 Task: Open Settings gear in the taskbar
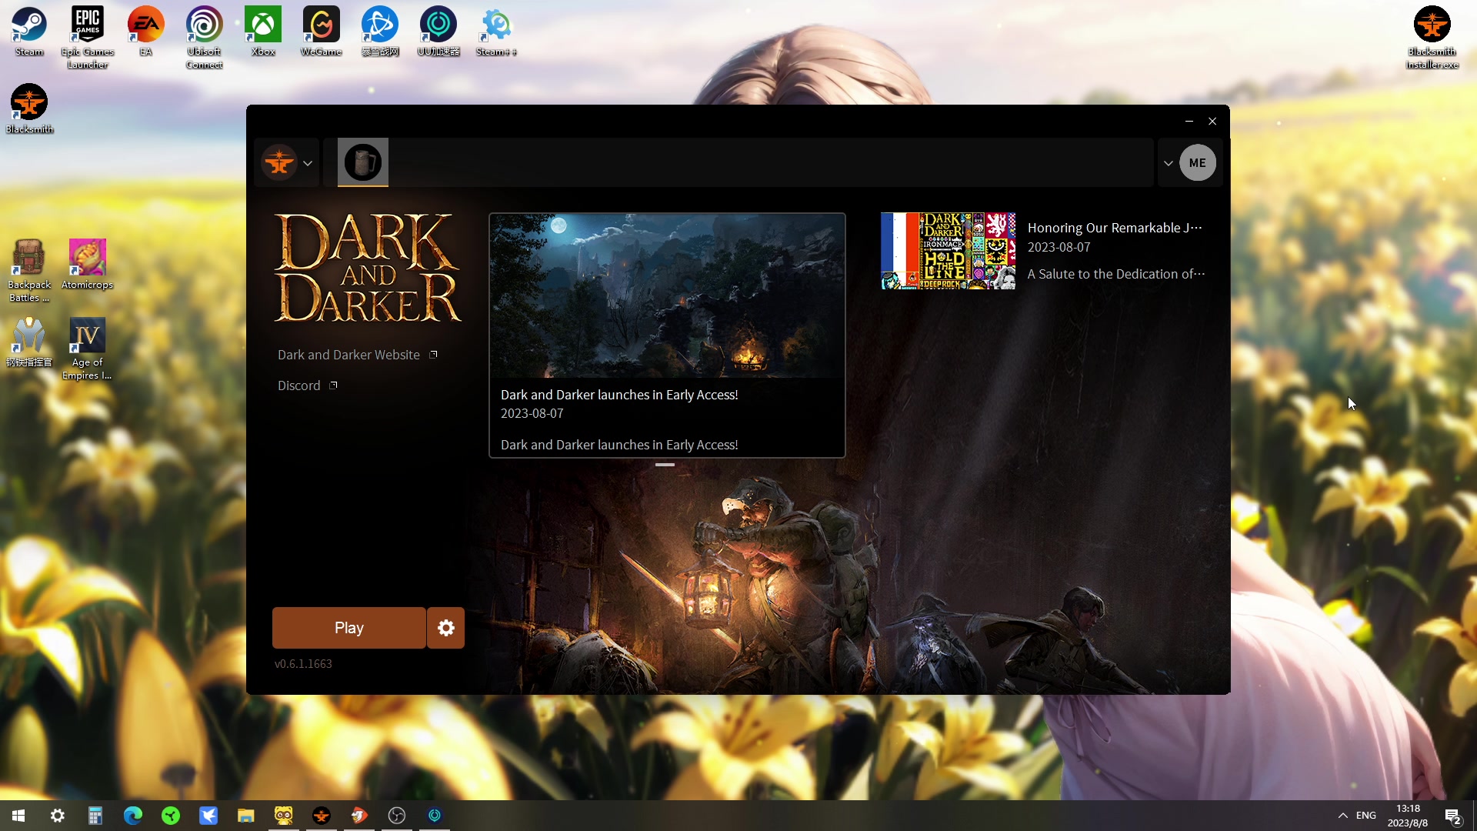click(58, 816)
